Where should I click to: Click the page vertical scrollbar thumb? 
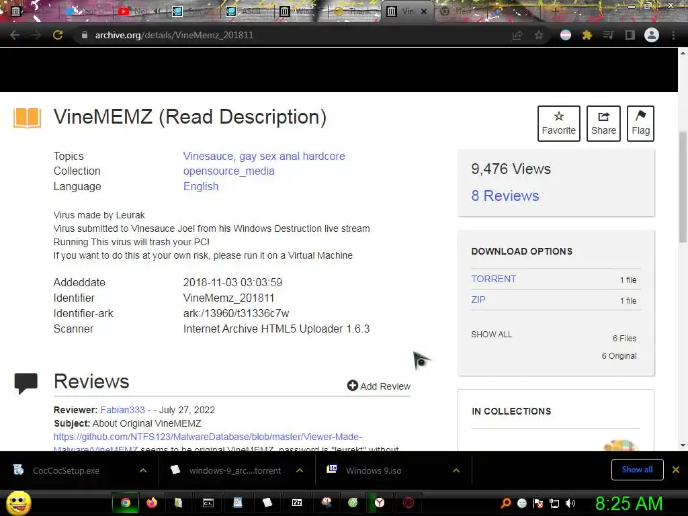[683, 187]
